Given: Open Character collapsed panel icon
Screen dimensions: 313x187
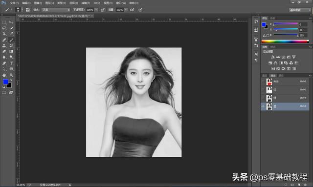Looking at the screenshot, I should pyautogui.click(x=256, y=54).
